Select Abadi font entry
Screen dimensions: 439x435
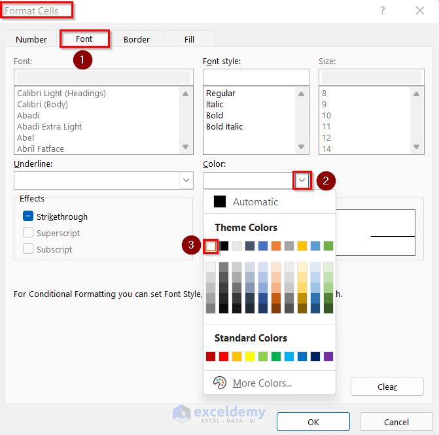click(x=28, y=115)
